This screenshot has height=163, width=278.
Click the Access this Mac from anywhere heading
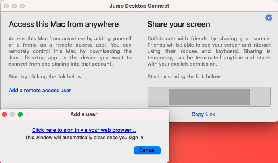63,25
